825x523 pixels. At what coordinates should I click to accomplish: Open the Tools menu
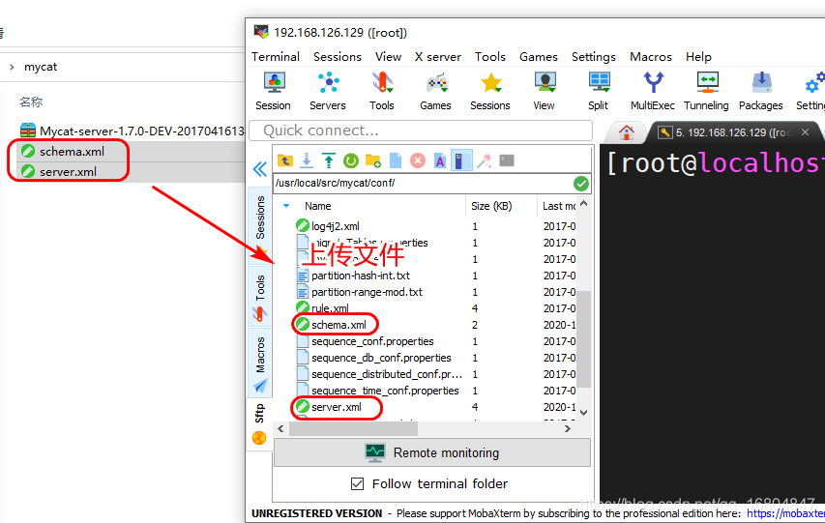coord(490,56)
